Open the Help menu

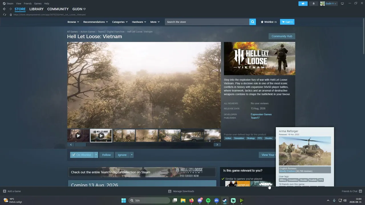(x=46, y=3)
